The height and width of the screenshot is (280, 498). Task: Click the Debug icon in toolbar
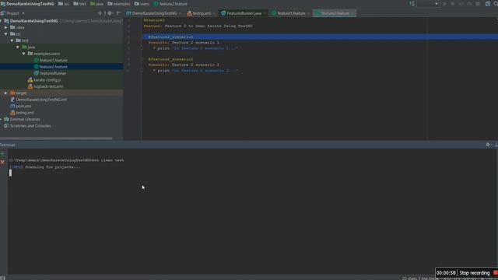pos(453,4)
